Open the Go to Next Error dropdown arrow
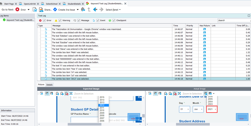The height and width of the screenshot is (126, 251). click(29, 10)
